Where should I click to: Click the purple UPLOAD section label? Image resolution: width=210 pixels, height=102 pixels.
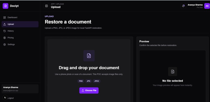(x=49, y=16)
